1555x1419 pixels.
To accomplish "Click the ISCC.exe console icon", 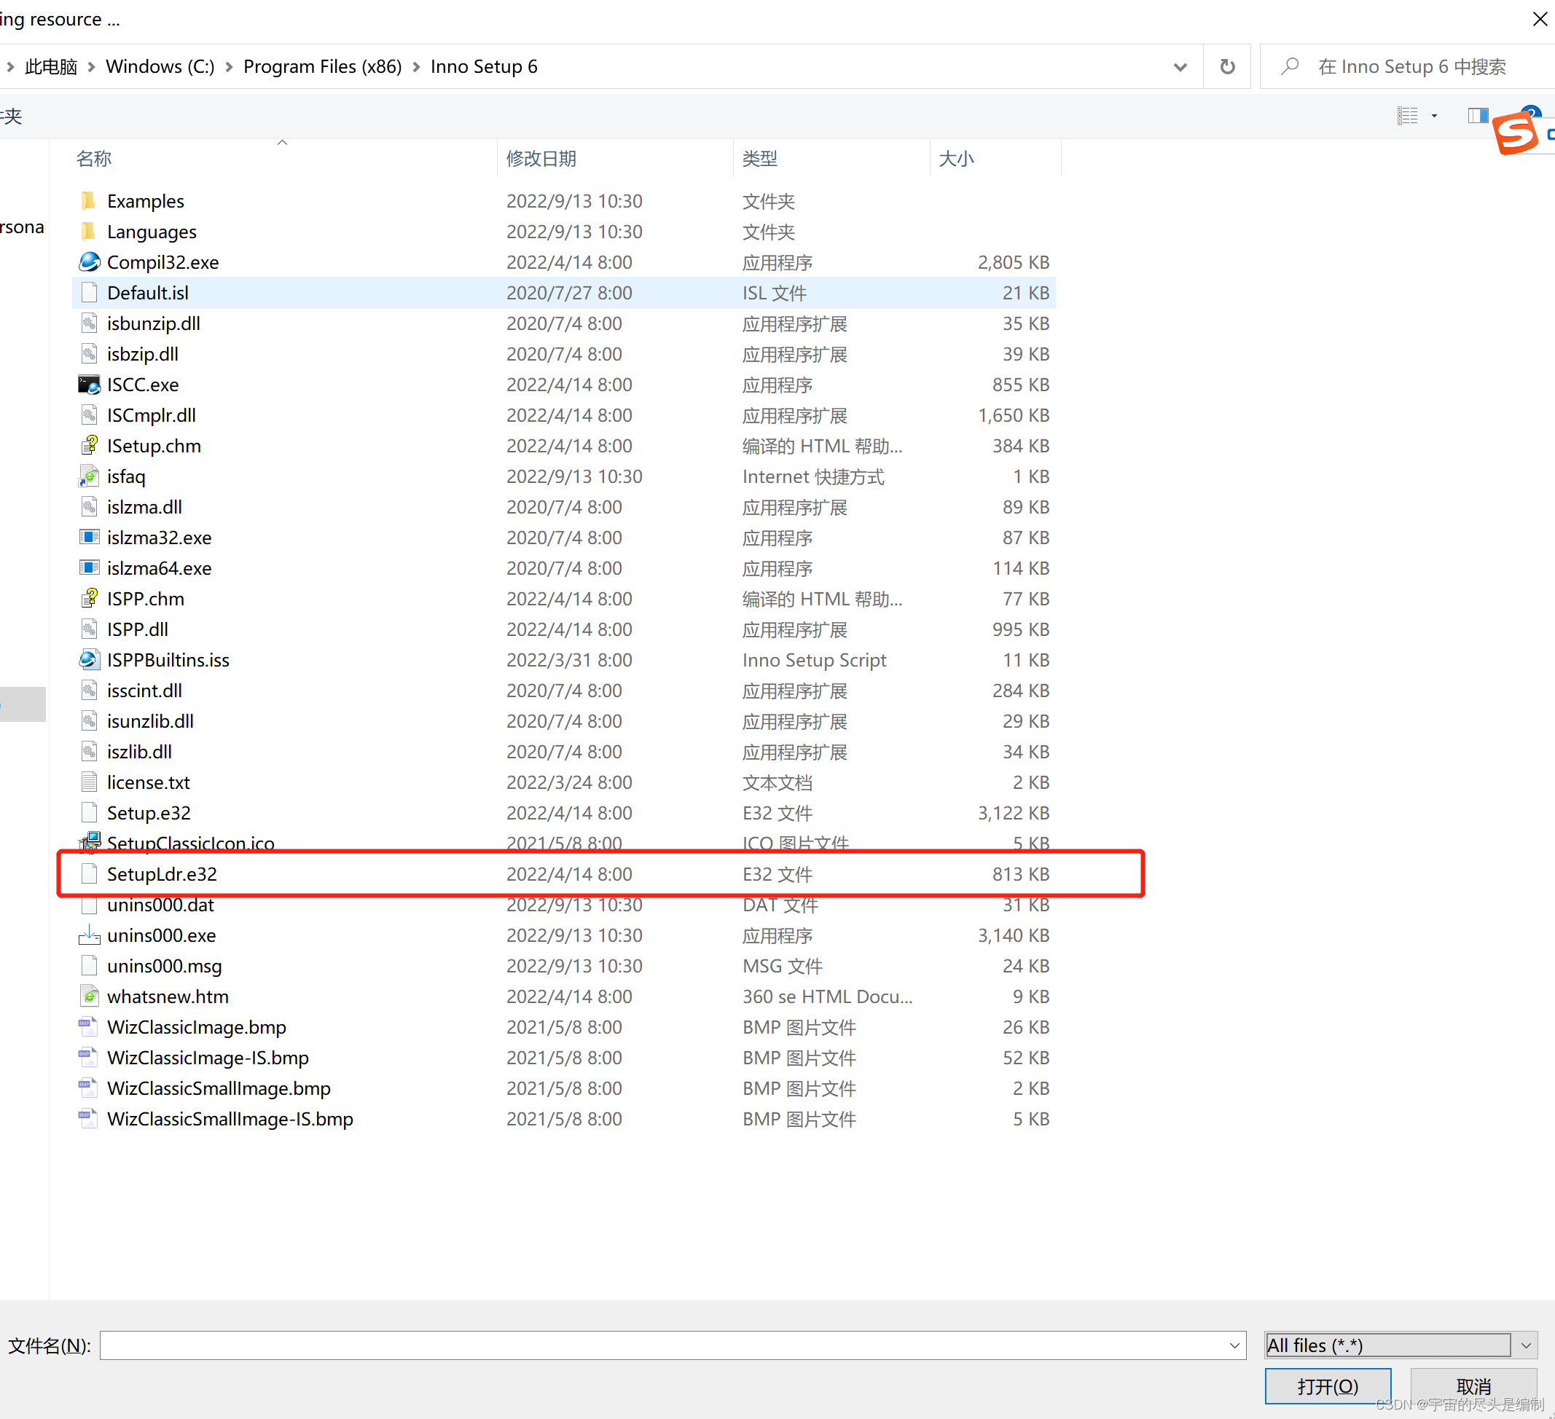I will pyautogui.click(x=90, y=385).
